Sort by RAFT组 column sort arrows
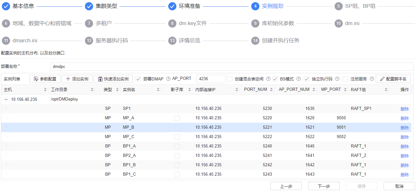 [386, 90]
